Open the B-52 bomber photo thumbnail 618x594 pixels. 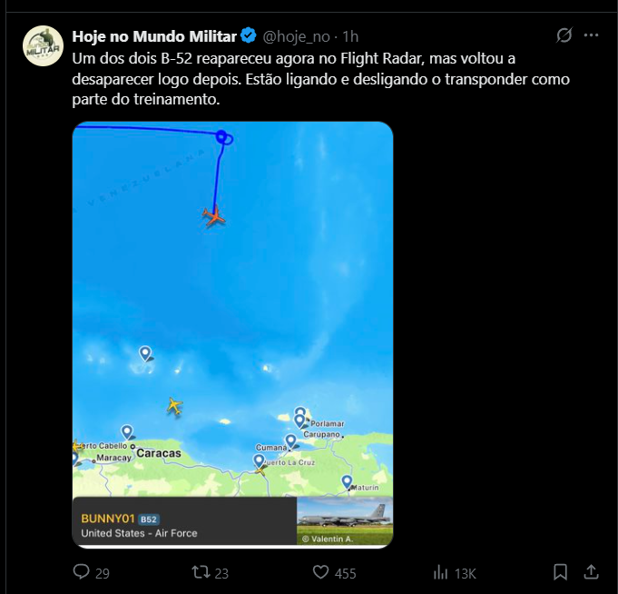[345, 521]
